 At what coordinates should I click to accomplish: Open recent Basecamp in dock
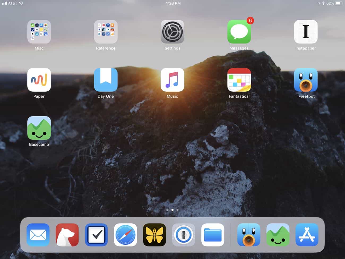click(278, 235)
